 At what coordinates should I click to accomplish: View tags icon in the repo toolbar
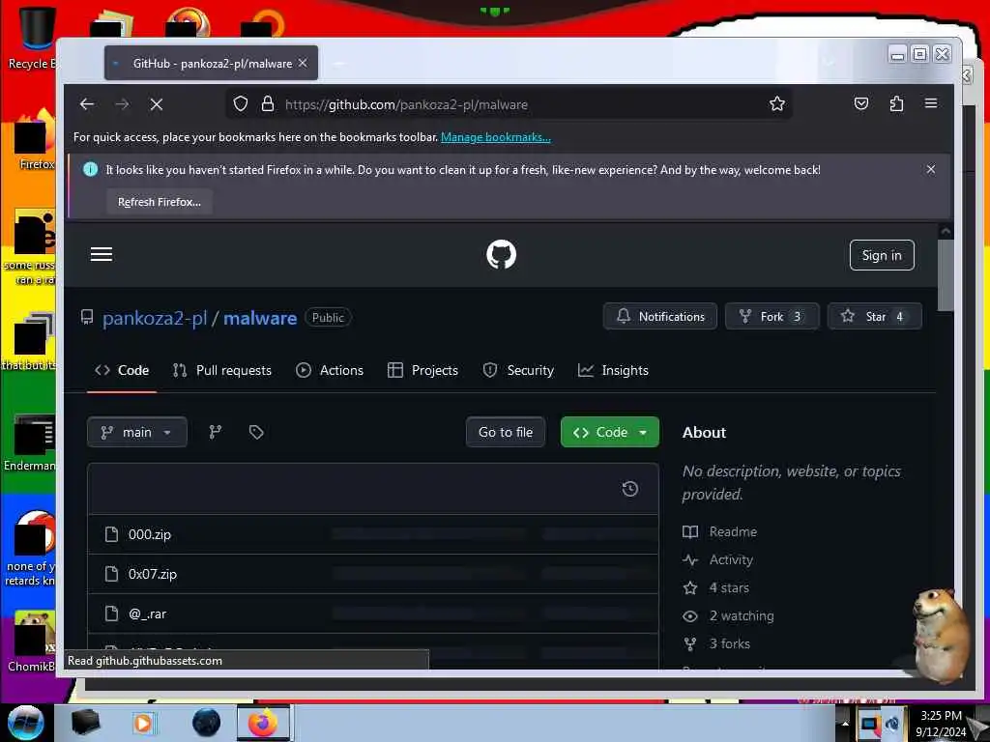pos(255,432)
